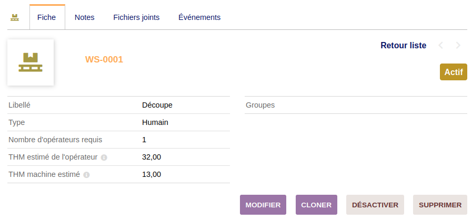Delete the workstation with SUPPRIMER
Screen dimensions: 472x221
click(x=440, y=205)
